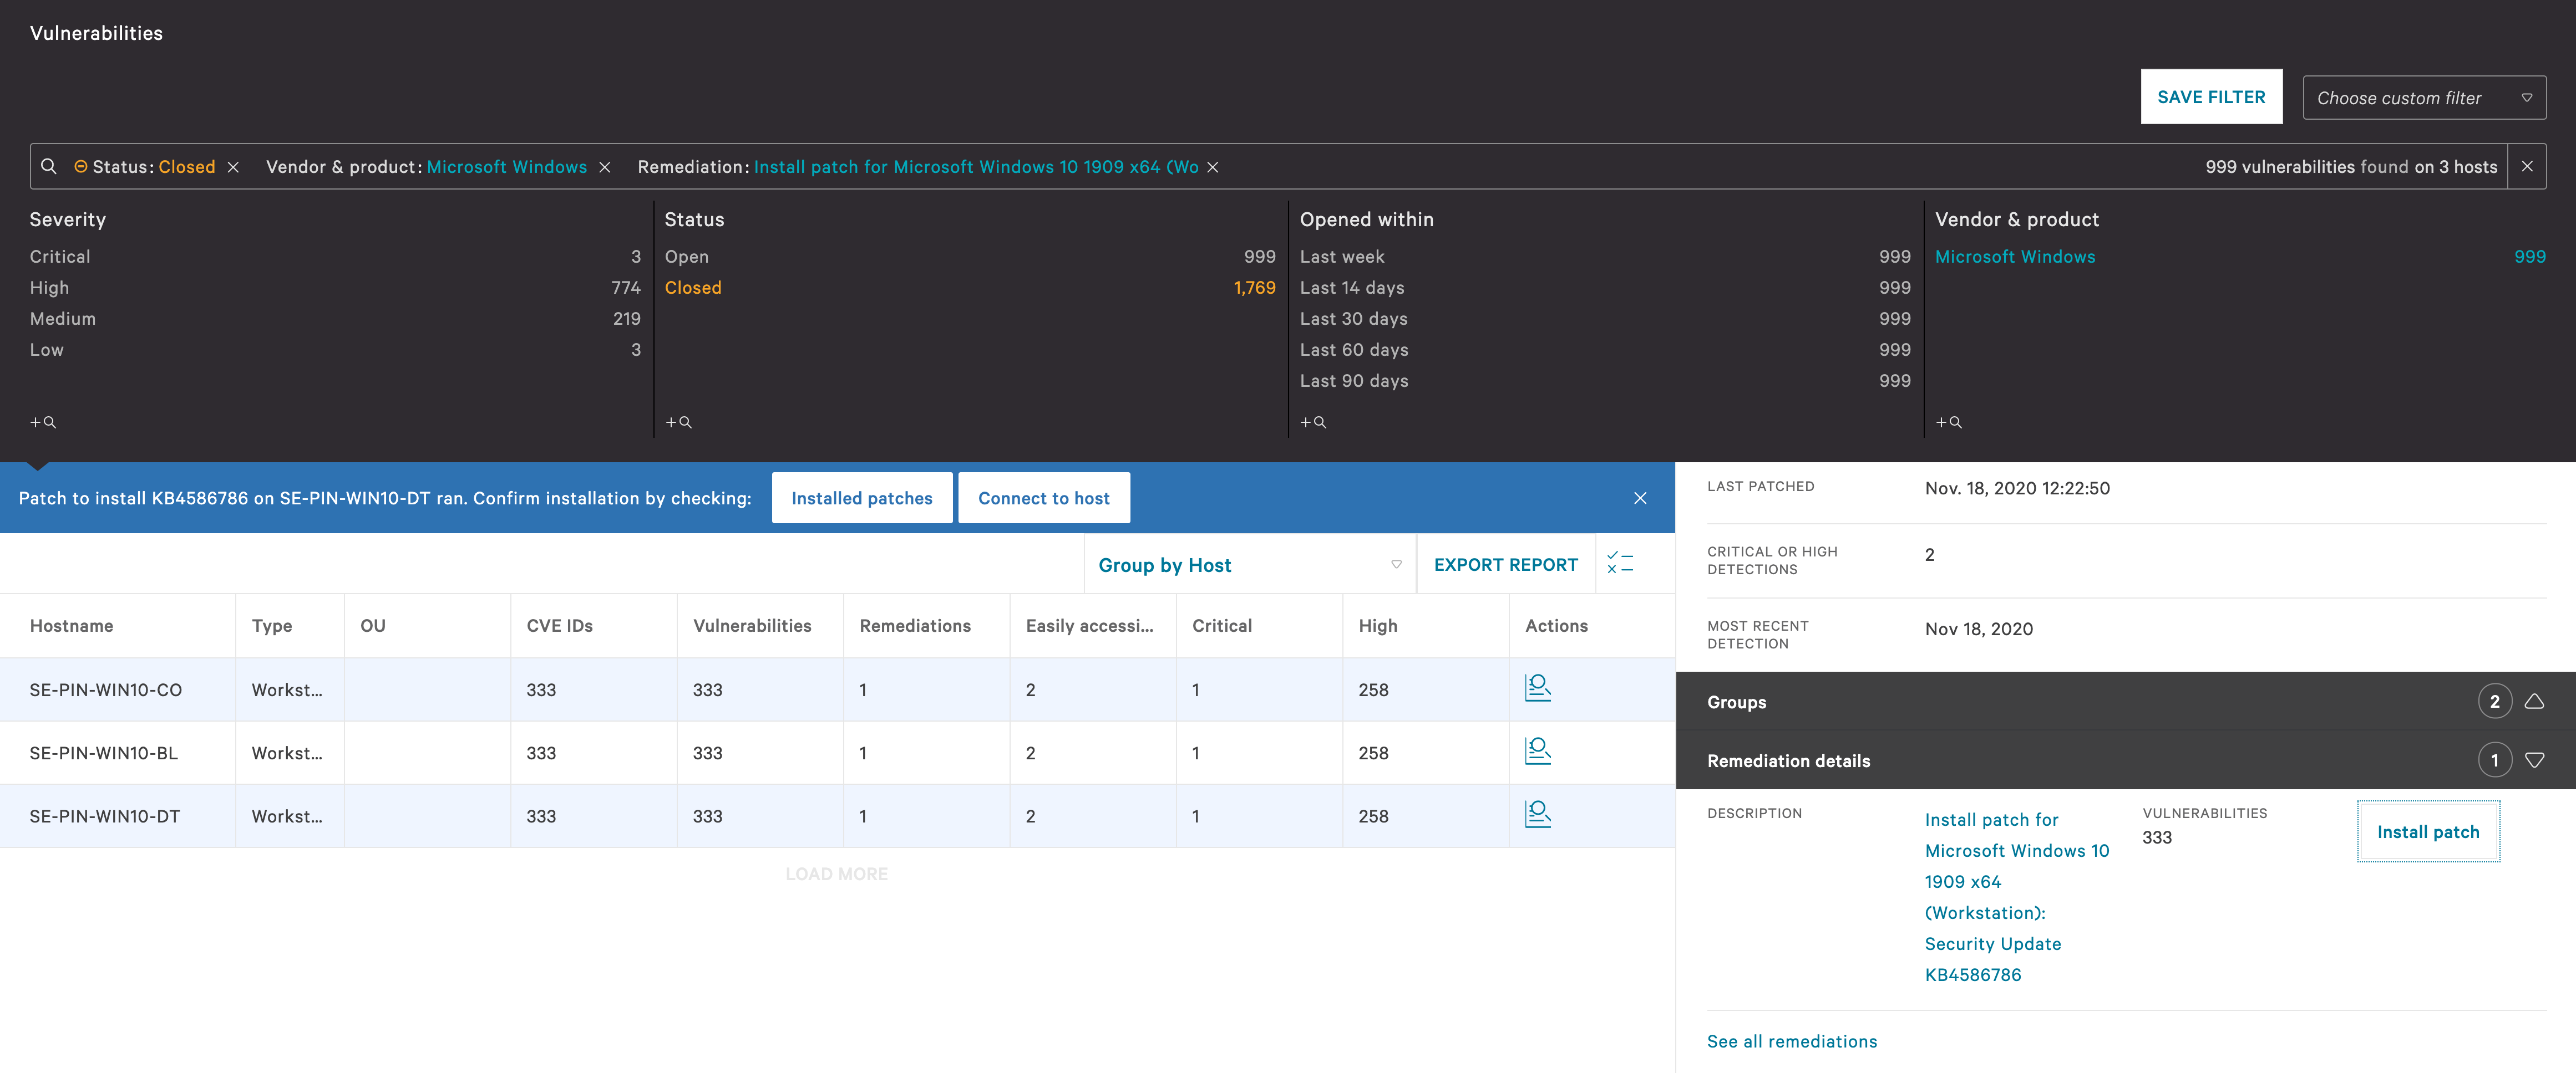Filter by opened Last week

1605,257
